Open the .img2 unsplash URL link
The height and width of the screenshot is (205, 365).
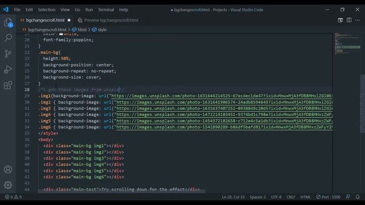(224, 102)
